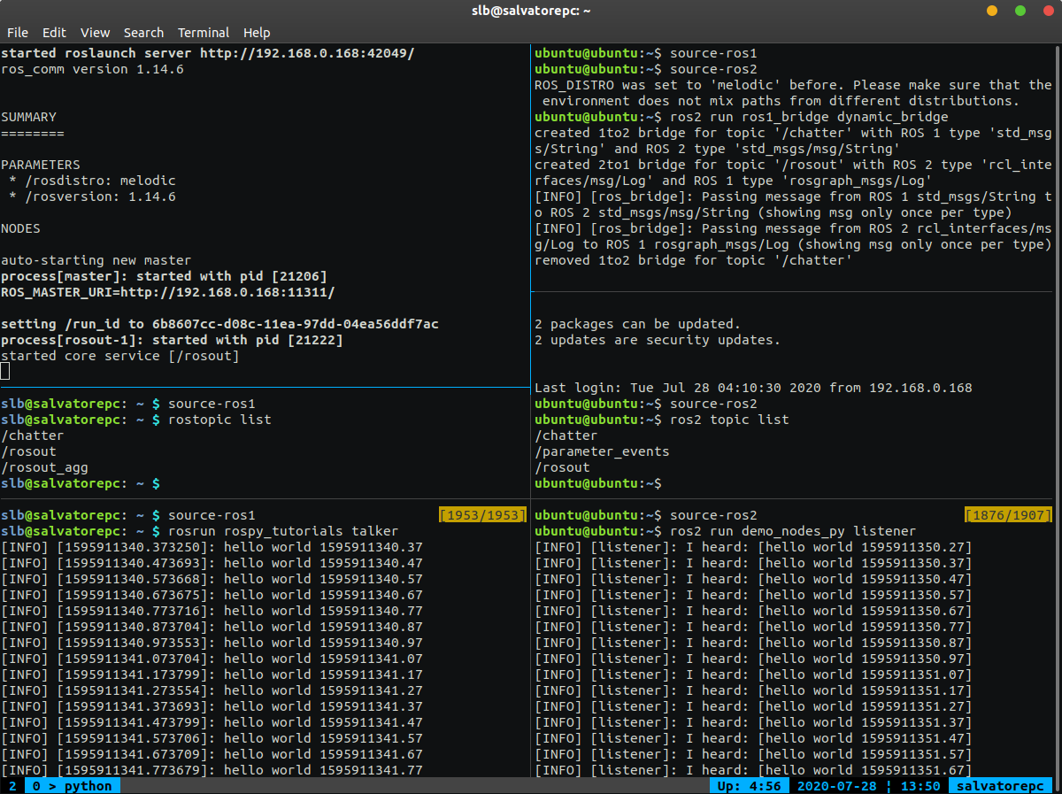The width and height of the screenshot is (1062, 794).
Task: Click '/rosout_agg' in rostopic list output
Action: pos(44,467)
